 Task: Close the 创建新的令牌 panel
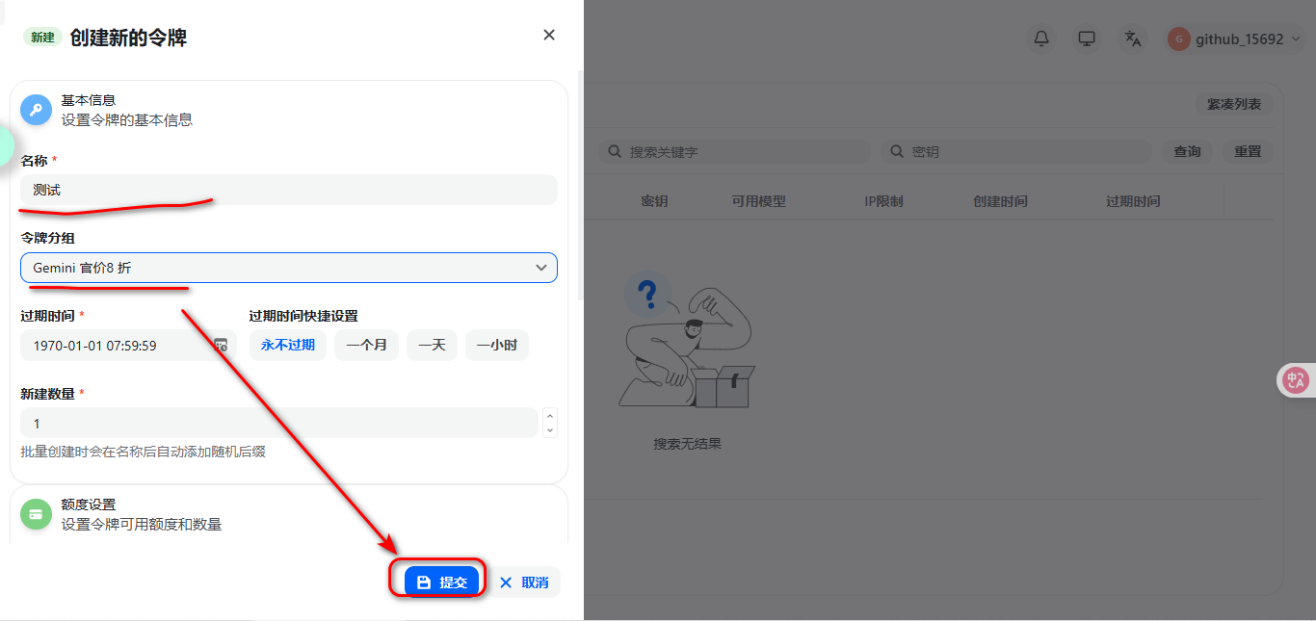(549, 35)
